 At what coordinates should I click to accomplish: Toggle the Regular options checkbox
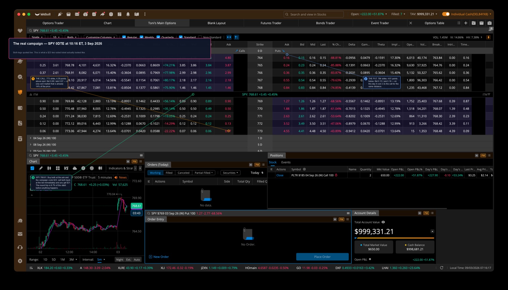(124, 37)
